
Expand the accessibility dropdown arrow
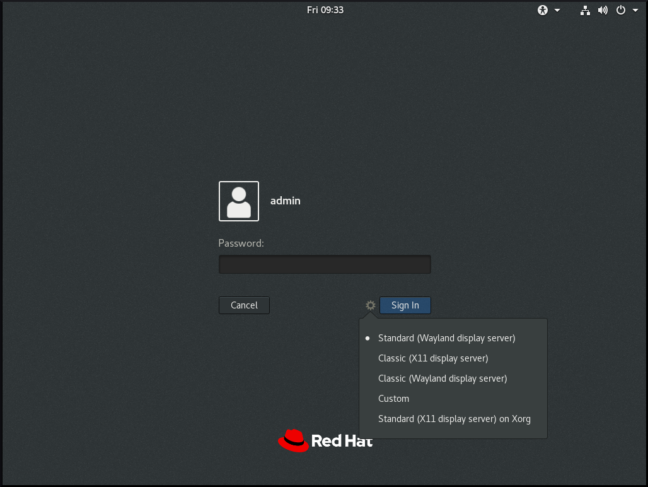point(557,10)
